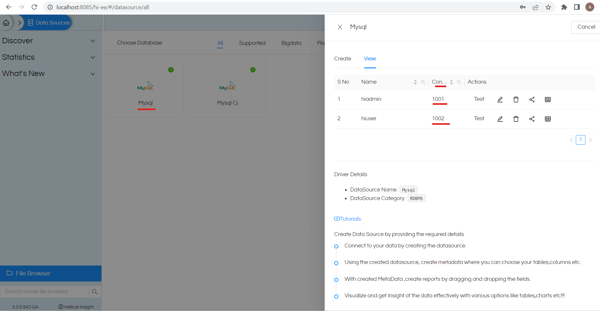This screenshot has width=600, height=311.
Task: Open the browser extensions puzzle icon
Action: click(x=564, y=7)
